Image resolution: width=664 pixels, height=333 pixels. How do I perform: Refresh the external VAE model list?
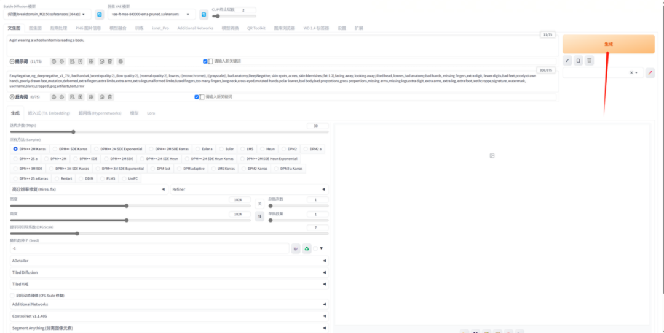204,14
